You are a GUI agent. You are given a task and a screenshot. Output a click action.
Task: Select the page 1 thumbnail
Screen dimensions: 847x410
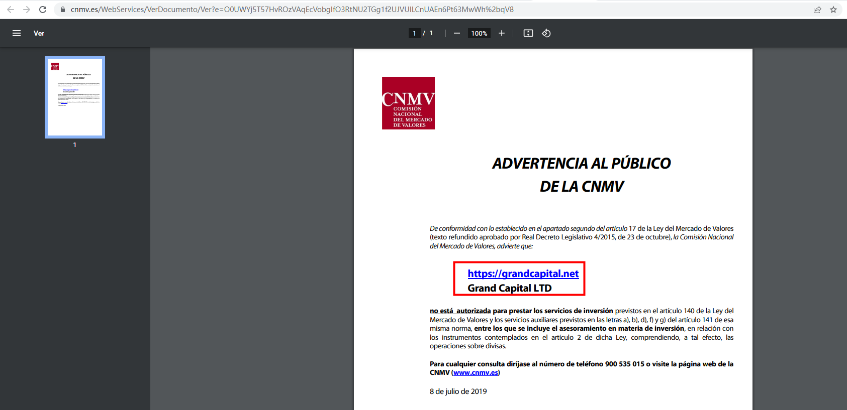[x=75, y=97]
